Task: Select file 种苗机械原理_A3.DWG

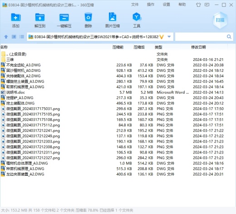Action: click(x=25, y=169)
